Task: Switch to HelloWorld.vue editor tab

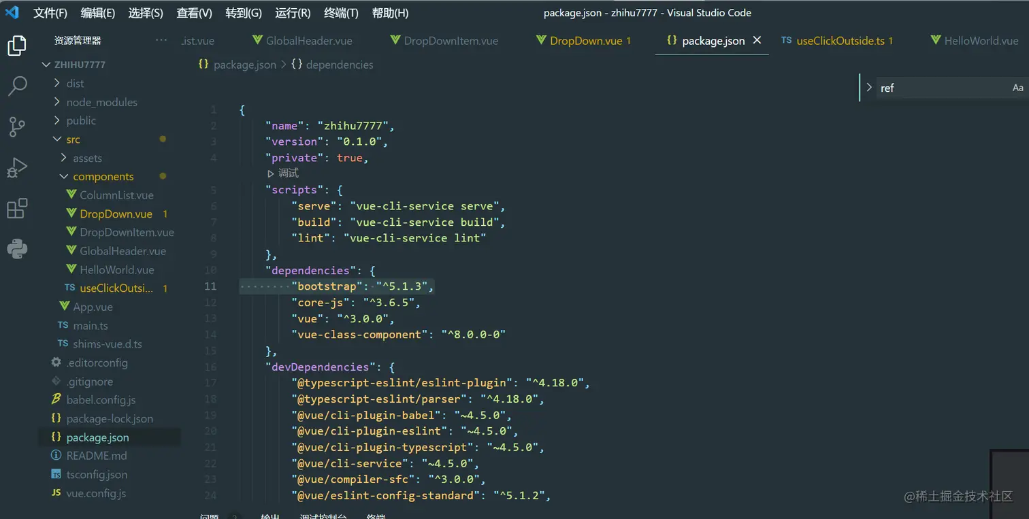Action: [x=975, y=41]
